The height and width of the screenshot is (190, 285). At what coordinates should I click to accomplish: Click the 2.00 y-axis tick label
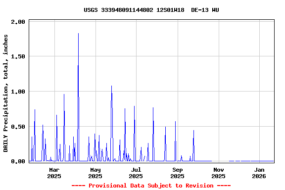18,22
